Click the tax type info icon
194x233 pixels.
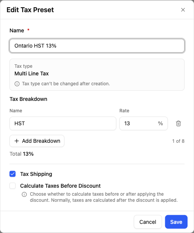click(x=17, y=84)
